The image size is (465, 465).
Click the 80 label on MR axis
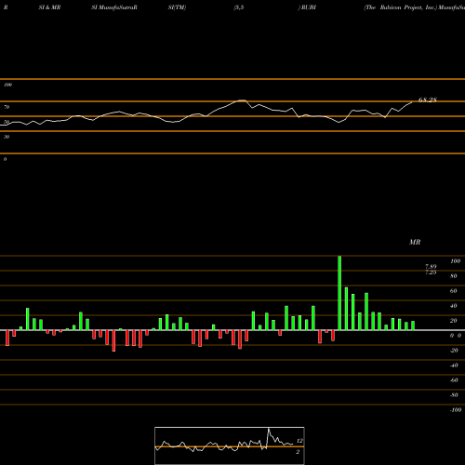[x=454, y=276]
